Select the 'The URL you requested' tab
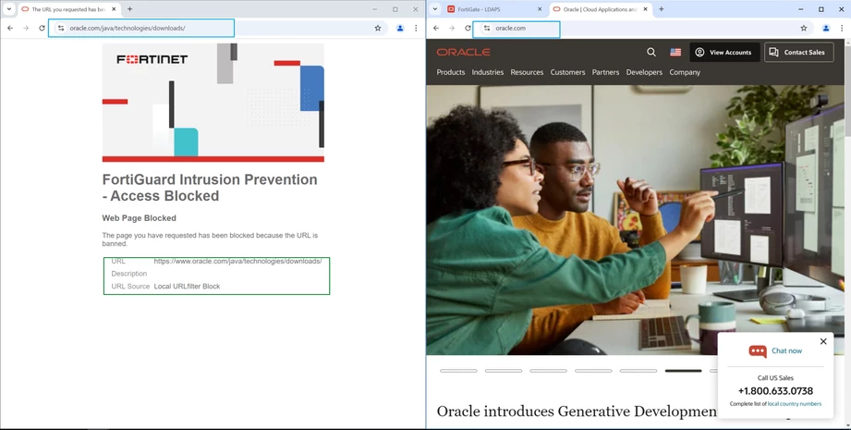The image size is (851, 430). (x=68, y=9)
